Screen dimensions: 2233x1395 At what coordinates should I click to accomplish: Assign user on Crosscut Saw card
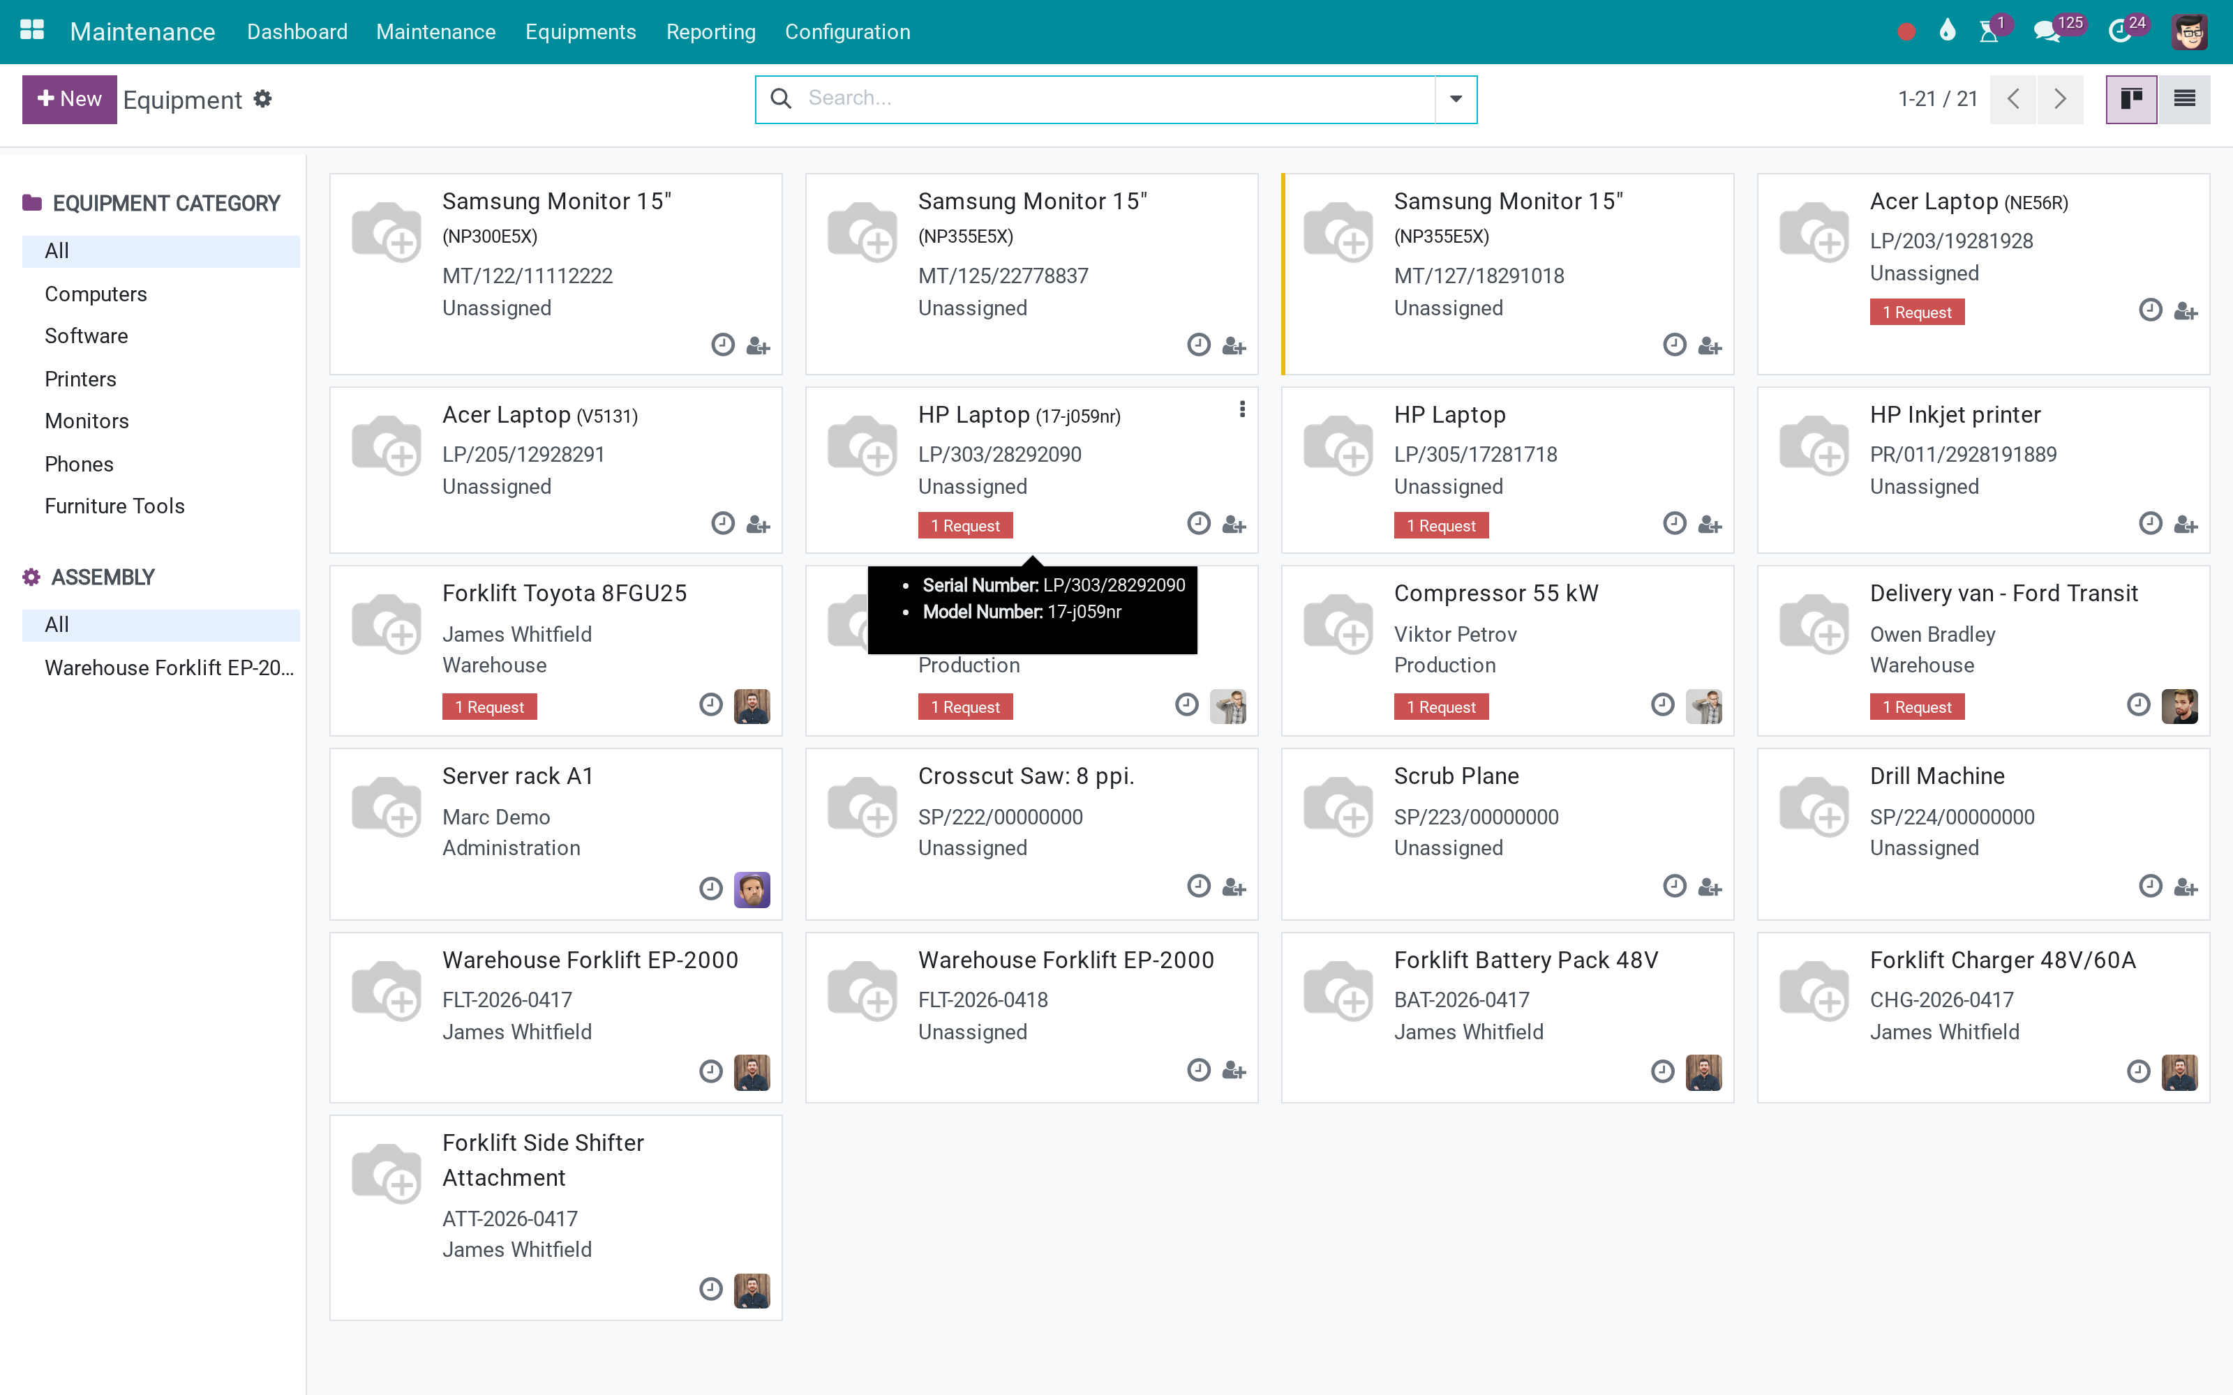coord(1234,887)
